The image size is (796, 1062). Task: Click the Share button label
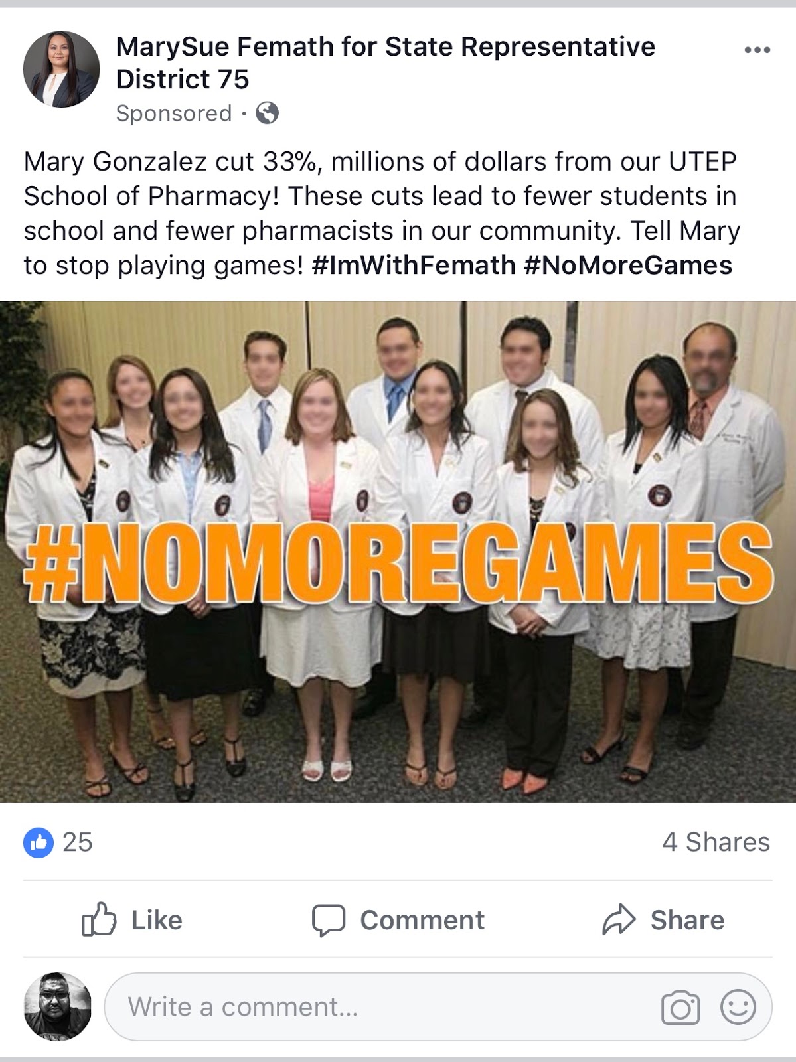coord(687,921)
